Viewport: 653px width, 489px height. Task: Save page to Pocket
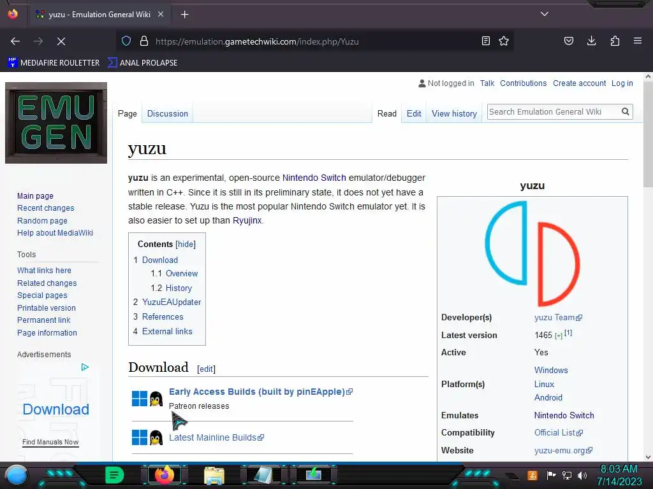(568, 41)
